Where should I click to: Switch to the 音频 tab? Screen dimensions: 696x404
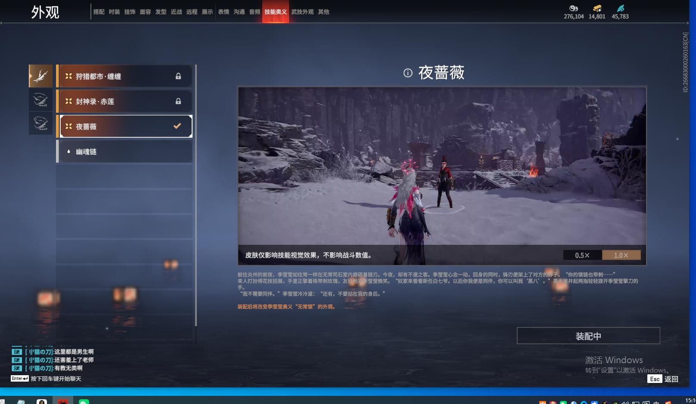click(x=255, y=12)
